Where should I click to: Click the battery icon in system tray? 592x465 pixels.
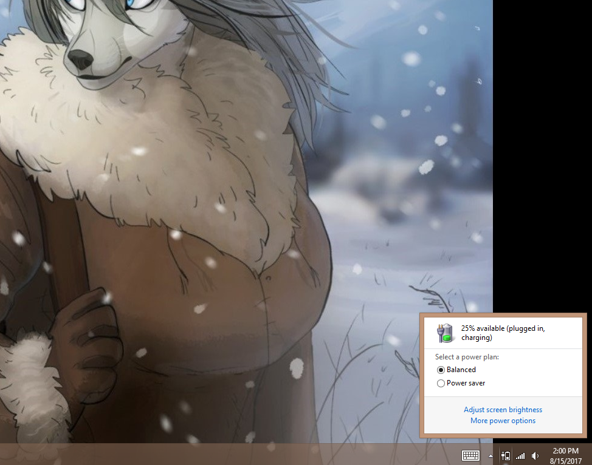point(506,455)
